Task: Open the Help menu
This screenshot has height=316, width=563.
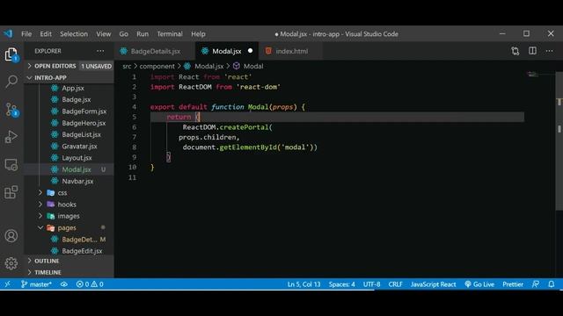Action: coord(198,33)
